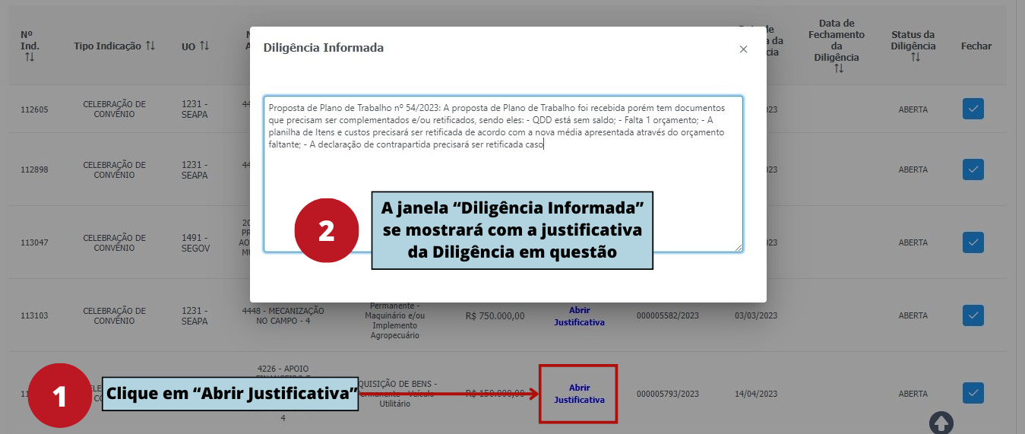Screen dimensions: 1025x434
Task: Select Fechar checkbox for indication 113103
Action: [x=973, y=315]
